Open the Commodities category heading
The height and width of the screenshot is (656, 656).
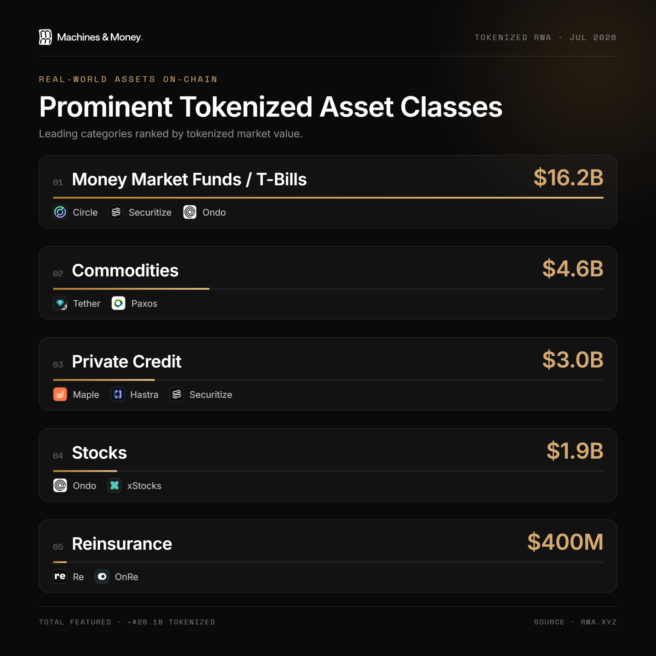pos(125,270)
